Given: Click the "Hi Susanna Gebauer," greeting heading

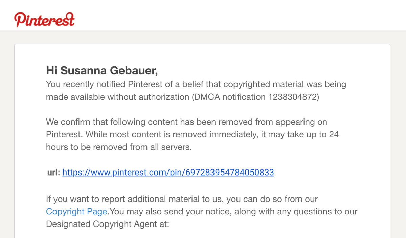Looking at the screenshot, I should (x=102, y=71).
